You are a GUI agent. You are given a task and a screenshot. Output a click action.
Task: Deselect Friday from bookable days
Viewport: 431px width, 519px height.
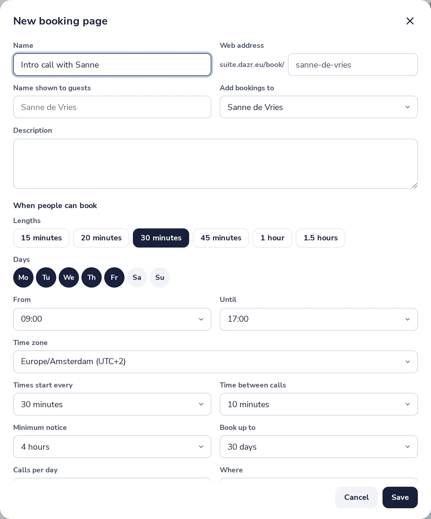pos(114,277)
